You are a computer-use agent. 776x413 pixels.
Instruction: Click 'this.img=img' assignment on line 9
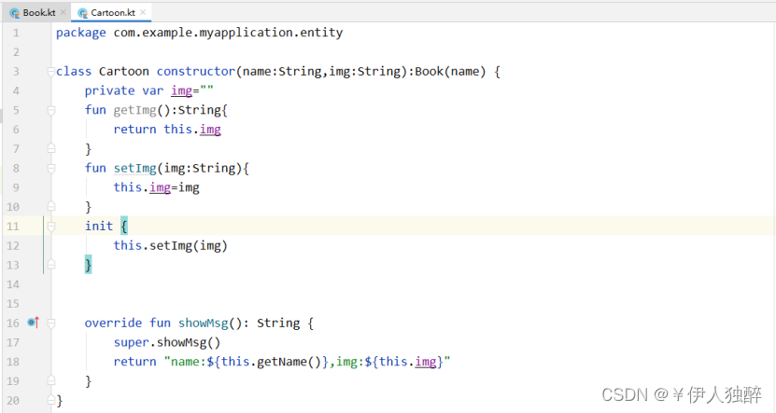(x=156, y=187)
